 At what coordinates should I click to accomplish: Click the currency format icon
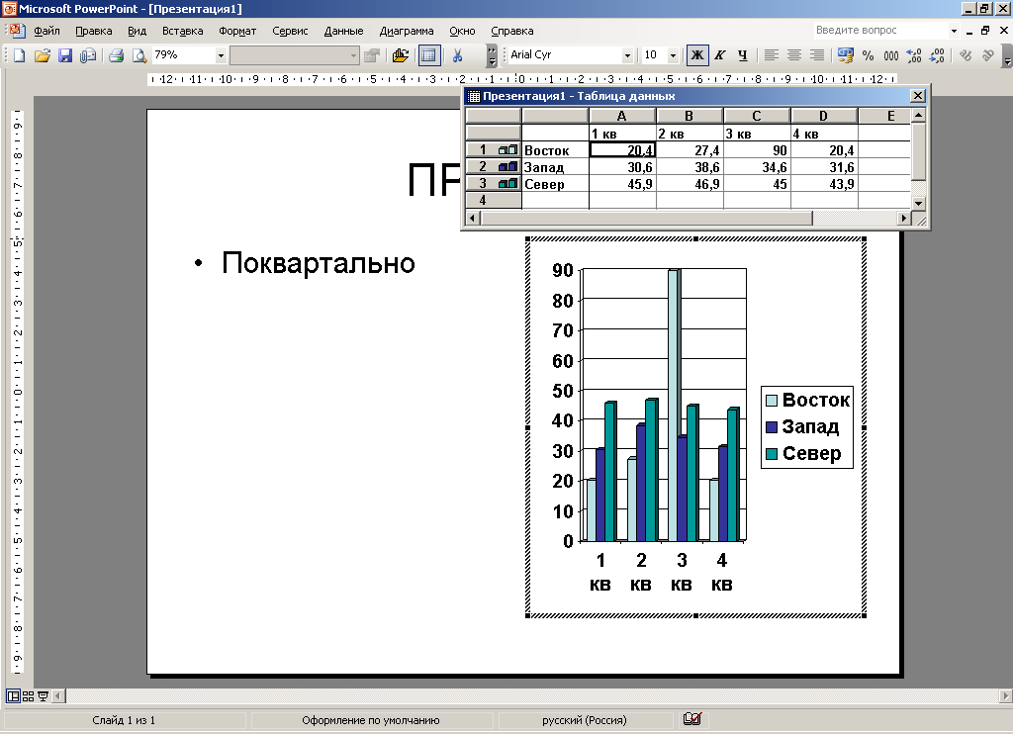coord(845,55)
